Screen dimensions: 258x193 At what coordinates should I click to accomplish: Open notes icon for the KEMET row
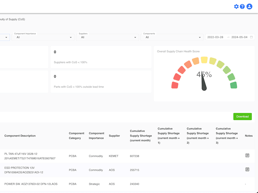(x=247, y=155)
